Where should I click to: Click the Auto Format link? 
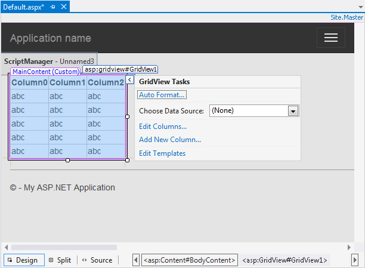tap(162, 95)
